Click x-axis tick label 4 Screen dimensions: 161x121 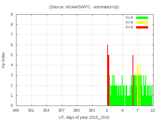(x=123, y=110)
